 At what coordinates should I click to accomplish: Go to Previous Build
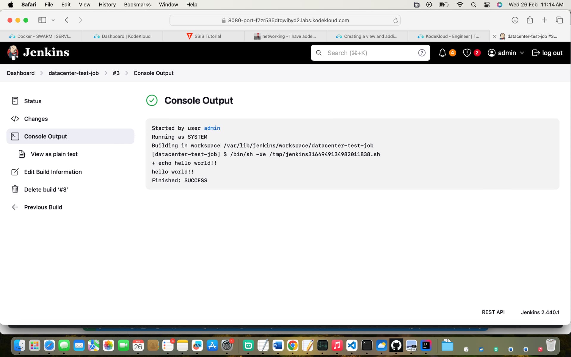pyautogui.click(x=43, y=207)
